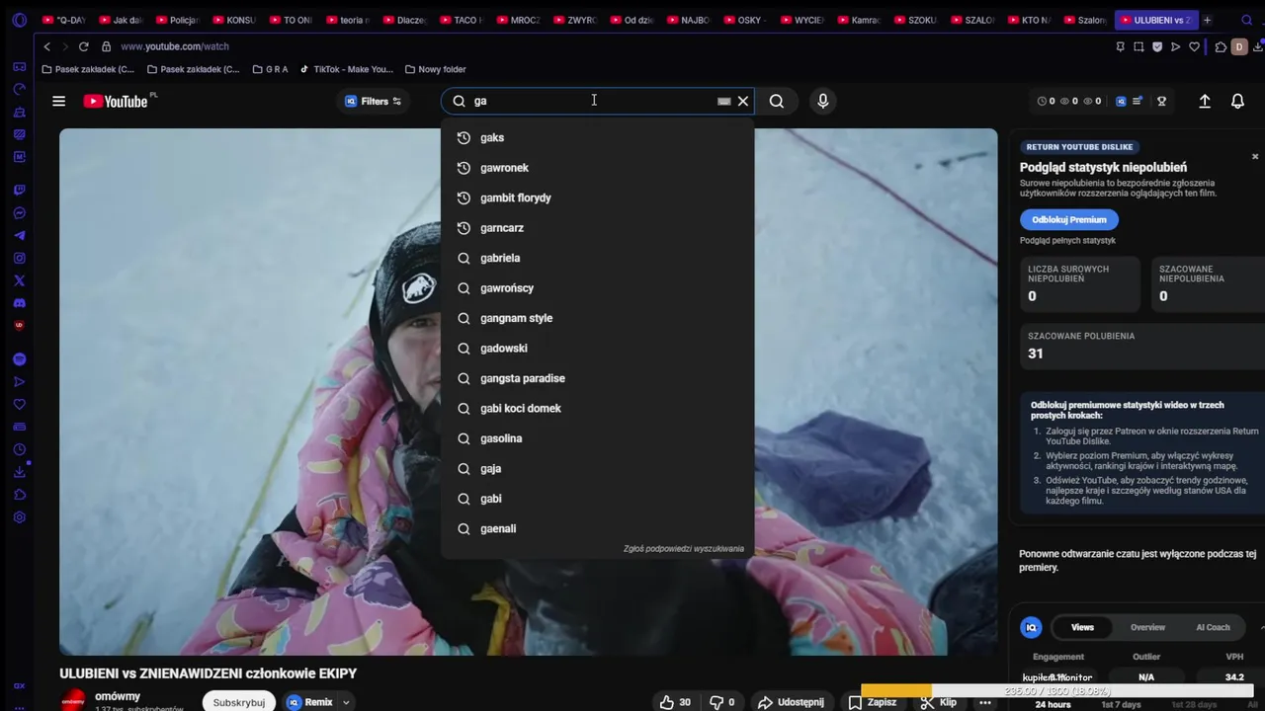The height and width of the screenshot is (711, 1265).
Task: Expand the Remix dropdown chevron
Action: coord(346,702)
